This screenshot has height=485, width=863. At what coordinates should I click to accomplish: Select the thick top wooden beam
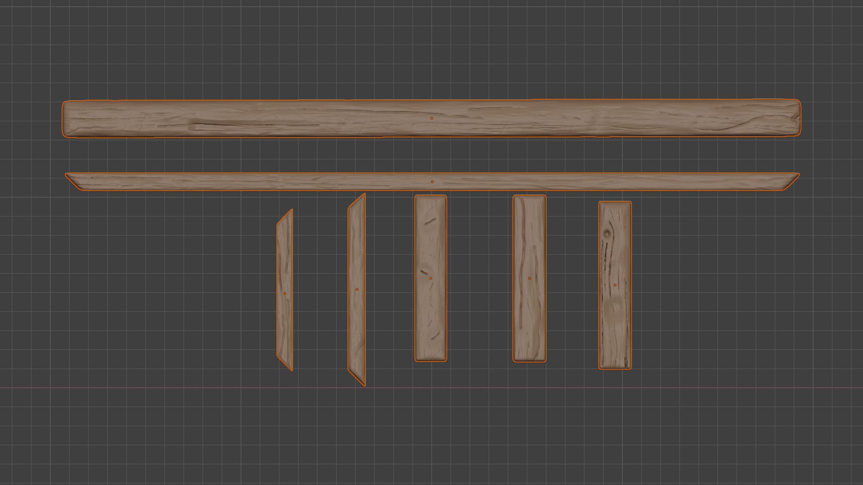[270, 118]
